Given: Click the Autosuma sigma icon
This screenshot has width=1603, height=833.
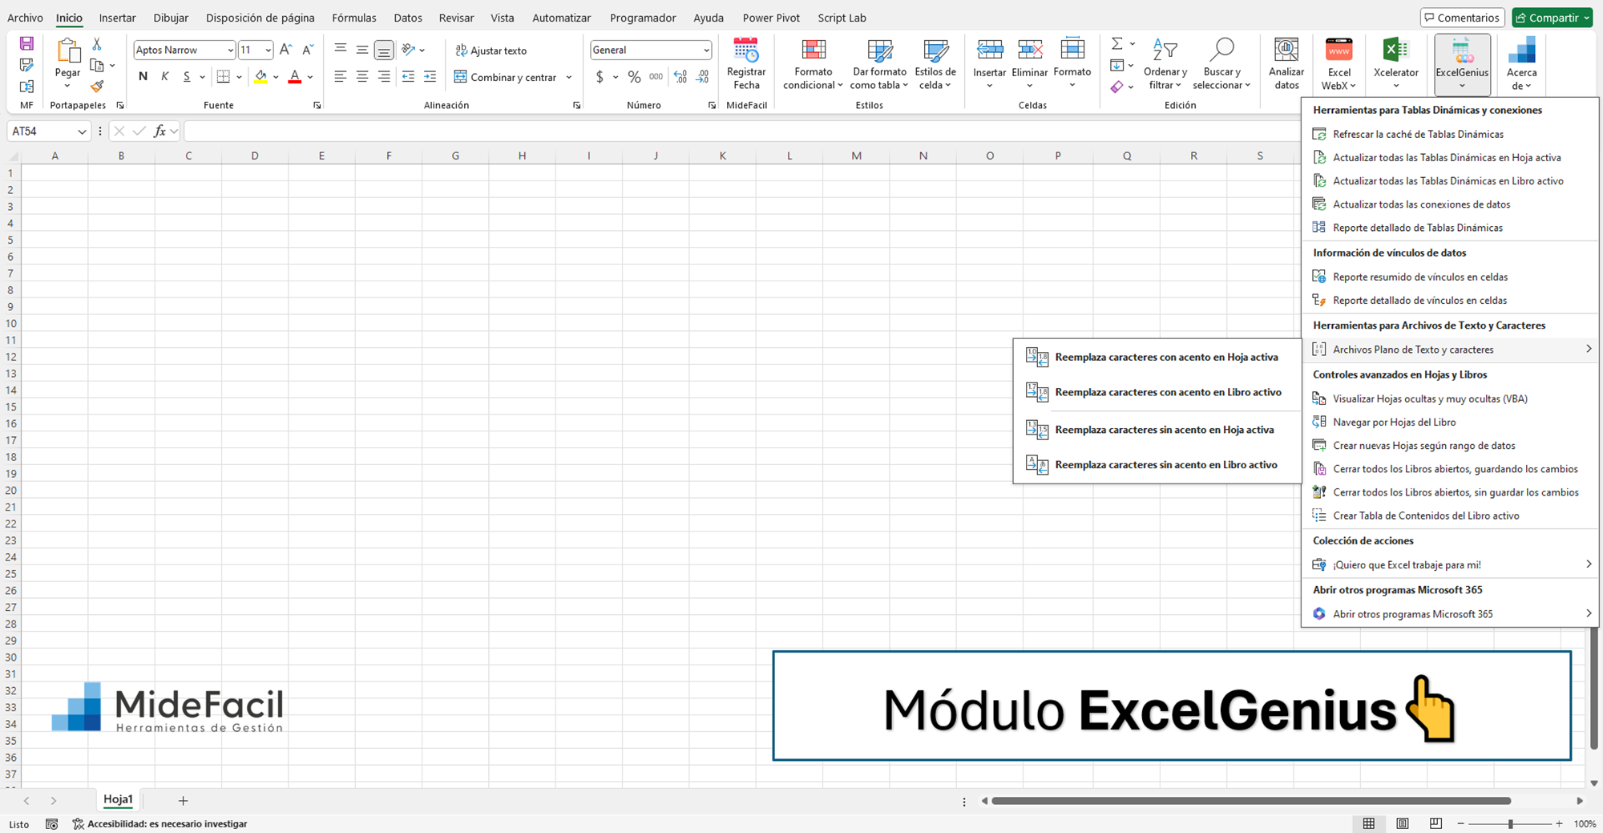Looking at the screenshot, I should (1116, 43).
